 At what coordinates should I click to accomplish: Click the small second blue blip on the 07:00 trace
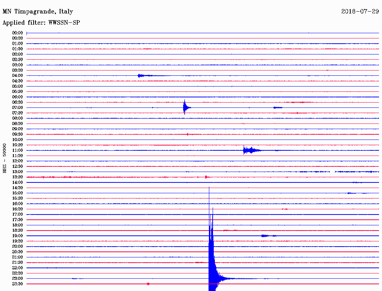tap(278, 108)
